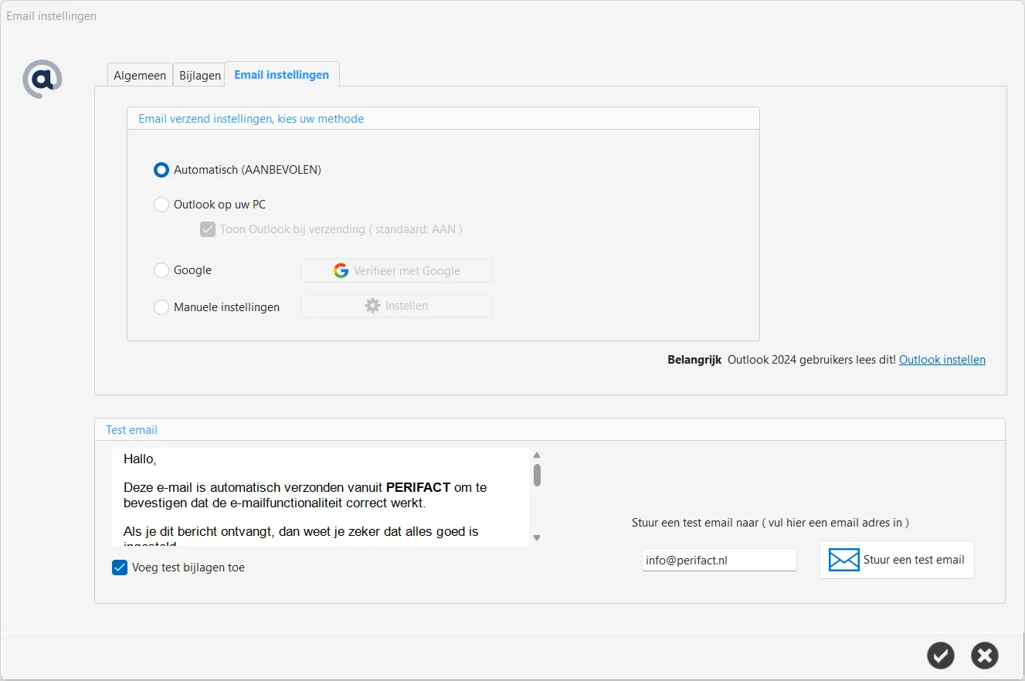Screen dimensions: 1025x681
Task: Uncheck Voeg test bijlagen toe
Action: point(120,567)
